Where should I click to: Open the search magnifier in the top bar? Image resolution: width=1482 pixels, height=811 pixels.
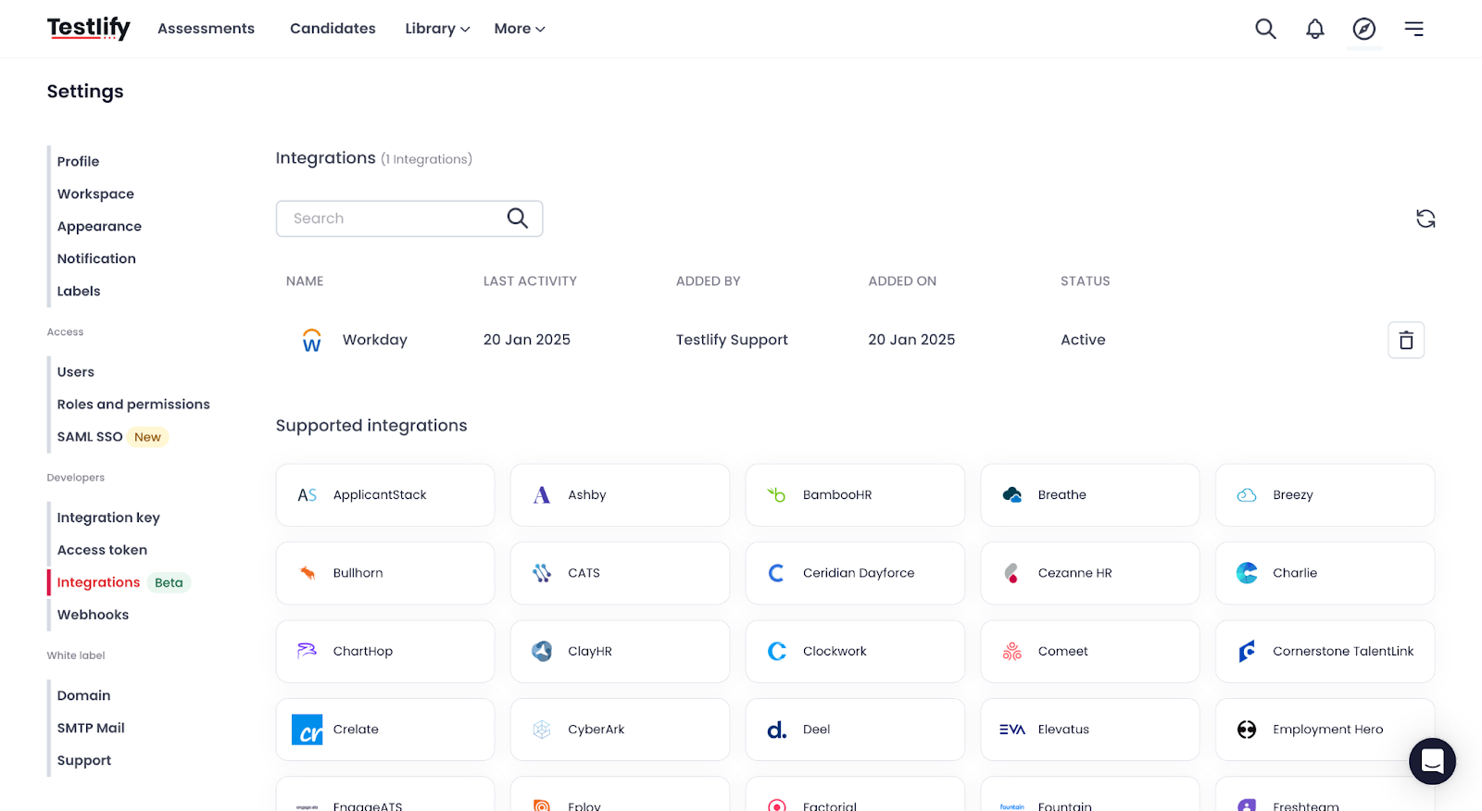click(x=1265, y=29)
